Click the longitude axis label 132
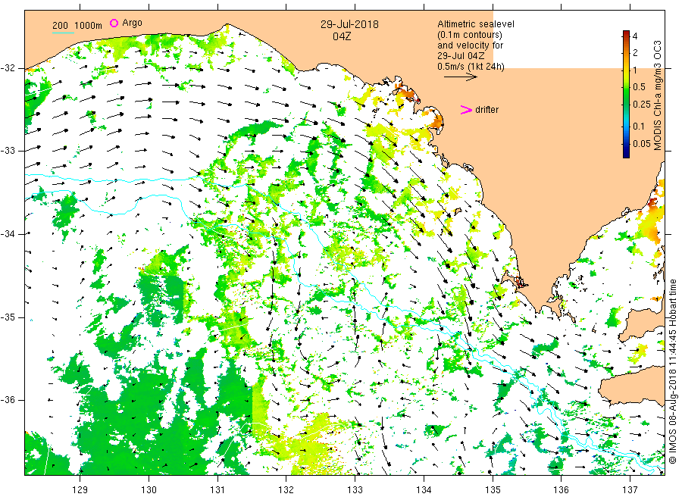Viewport: 682px width, 500px height. pyautogui.click(x=286, y=490)
